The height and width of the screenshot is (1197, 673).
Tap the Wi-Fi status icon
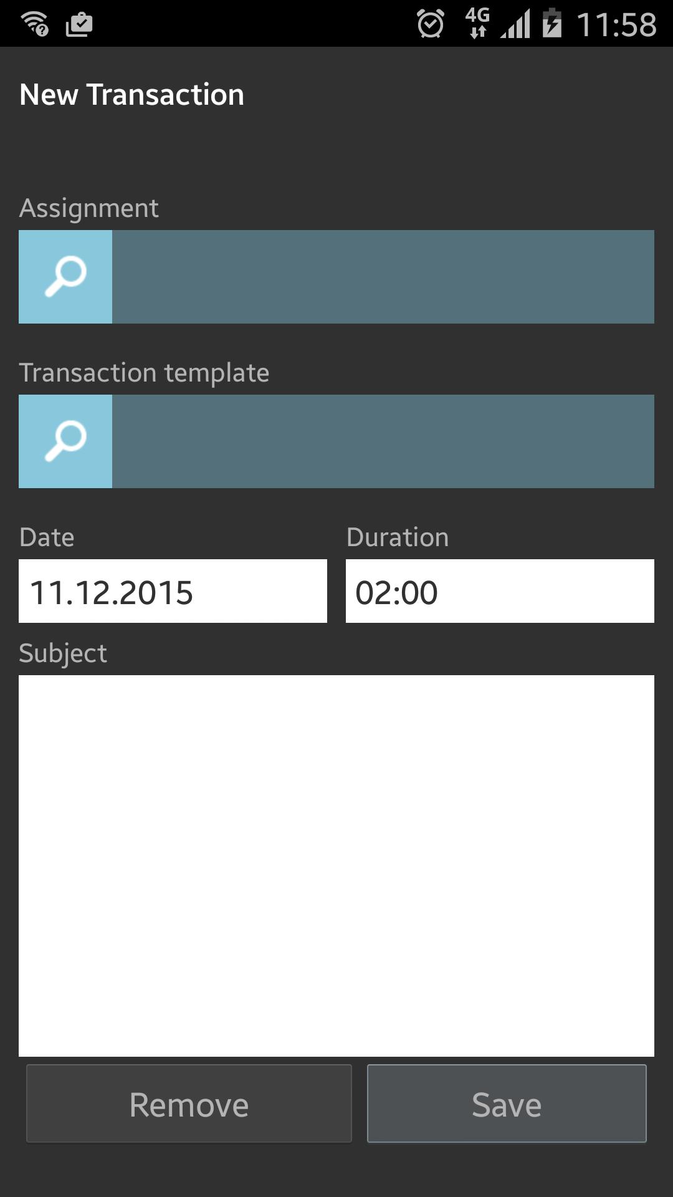pyautogui.click(x=35, y=24)
